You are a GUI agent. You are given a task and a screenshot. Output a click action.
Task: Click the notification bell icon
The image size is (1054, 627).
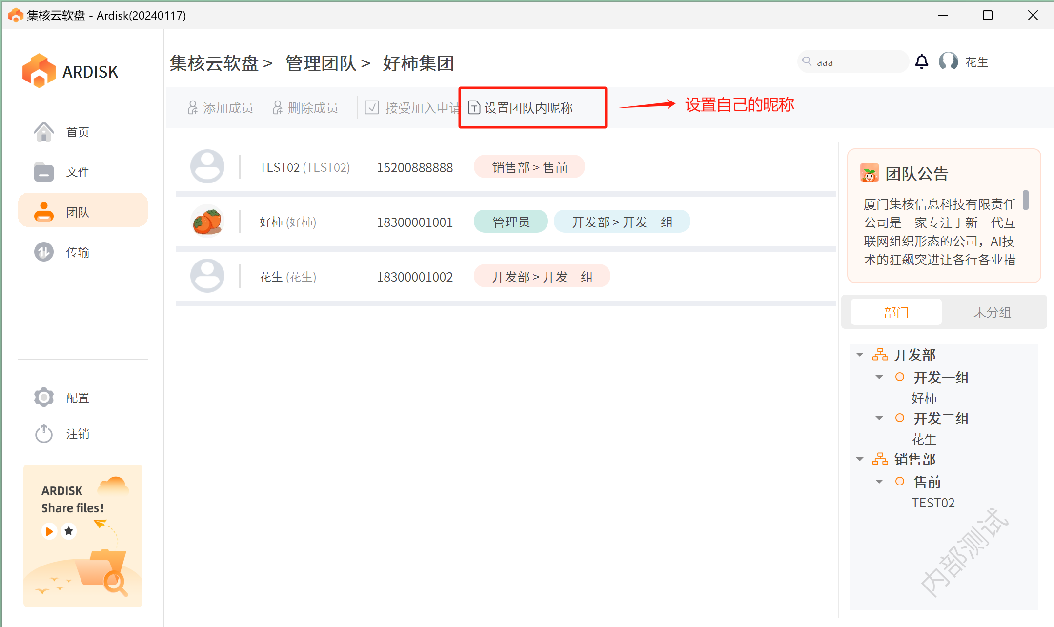click(921, 62)
